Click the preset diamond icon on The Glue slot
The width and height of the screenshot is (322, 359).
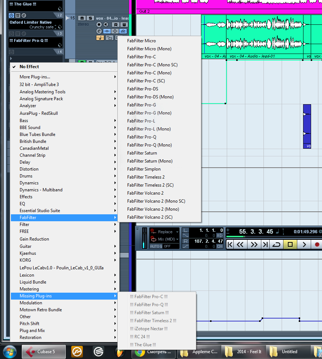[60, 9]
